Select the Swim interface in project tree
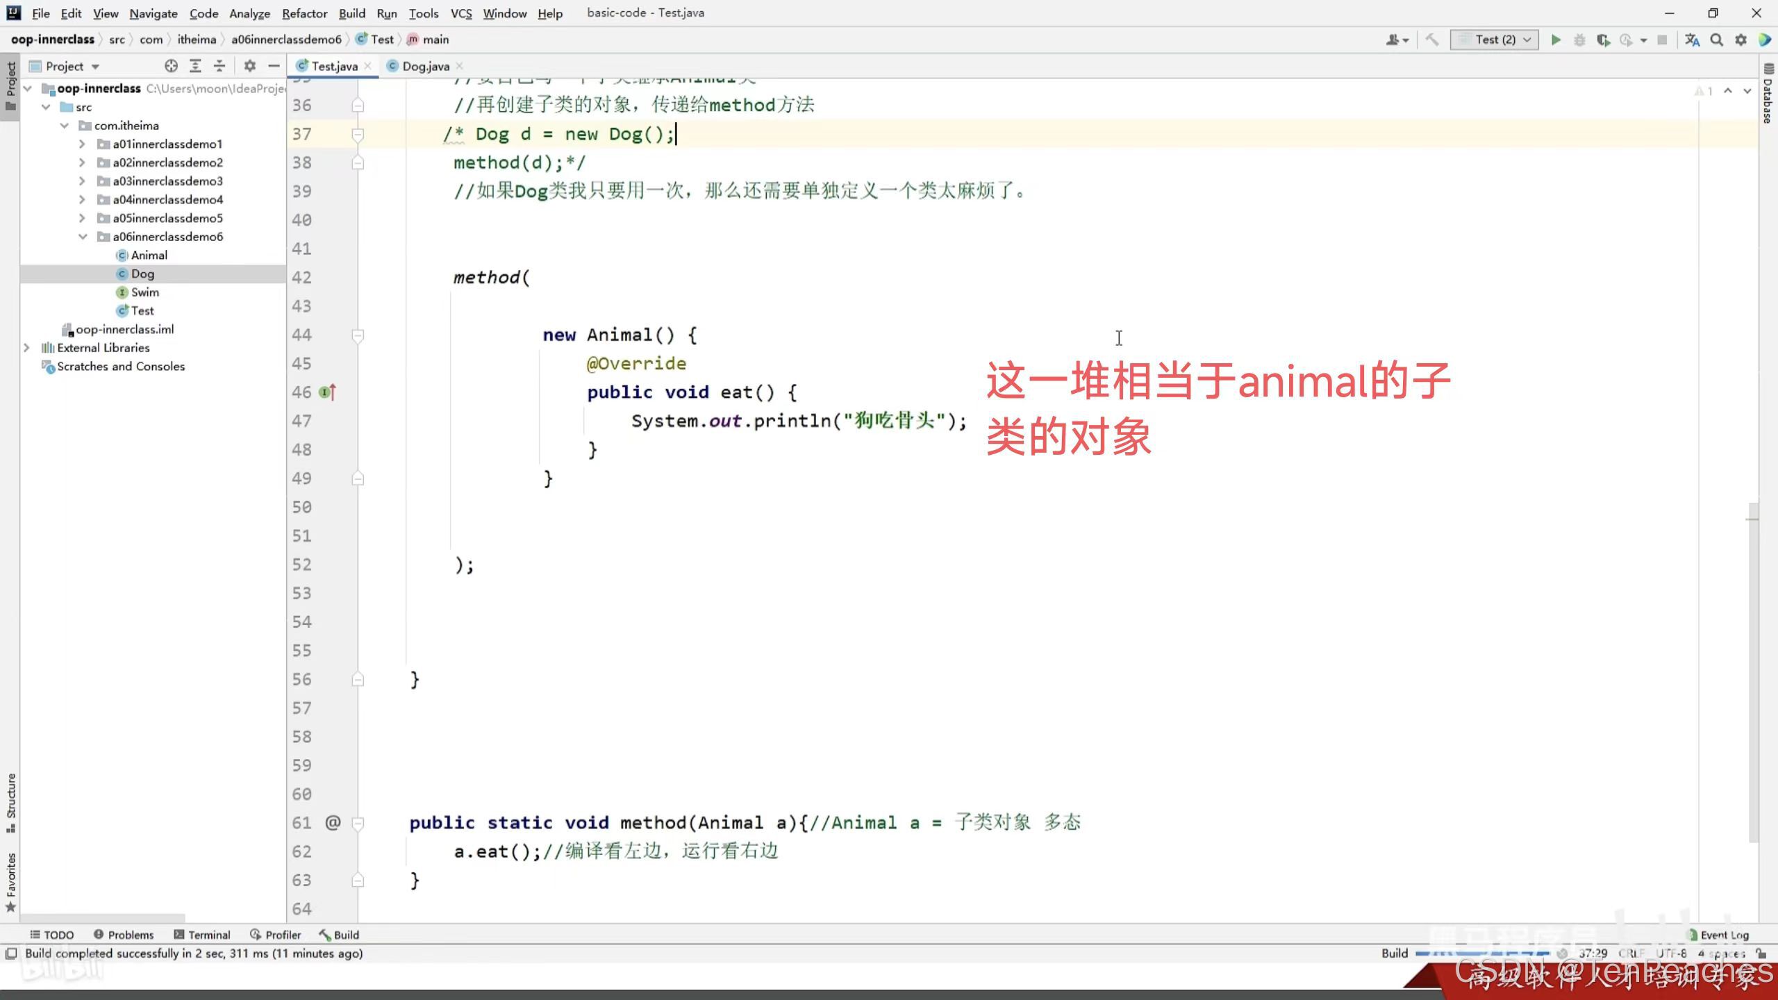 pyautogui.click(x=144, y=292)
